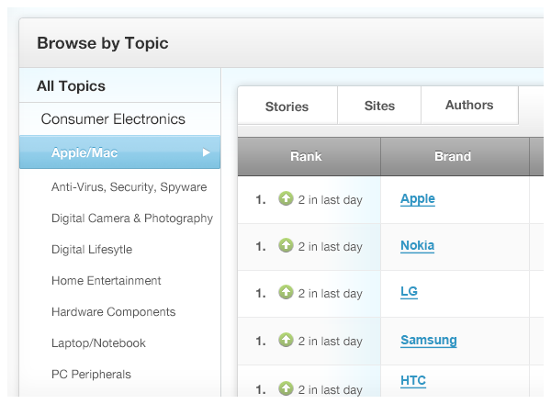Click green up-arrow icon in HTC row

286,388
